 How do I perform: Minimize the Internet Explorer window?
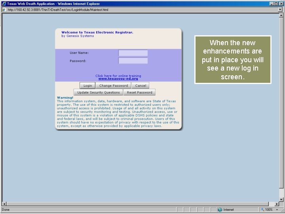[272, 4]
